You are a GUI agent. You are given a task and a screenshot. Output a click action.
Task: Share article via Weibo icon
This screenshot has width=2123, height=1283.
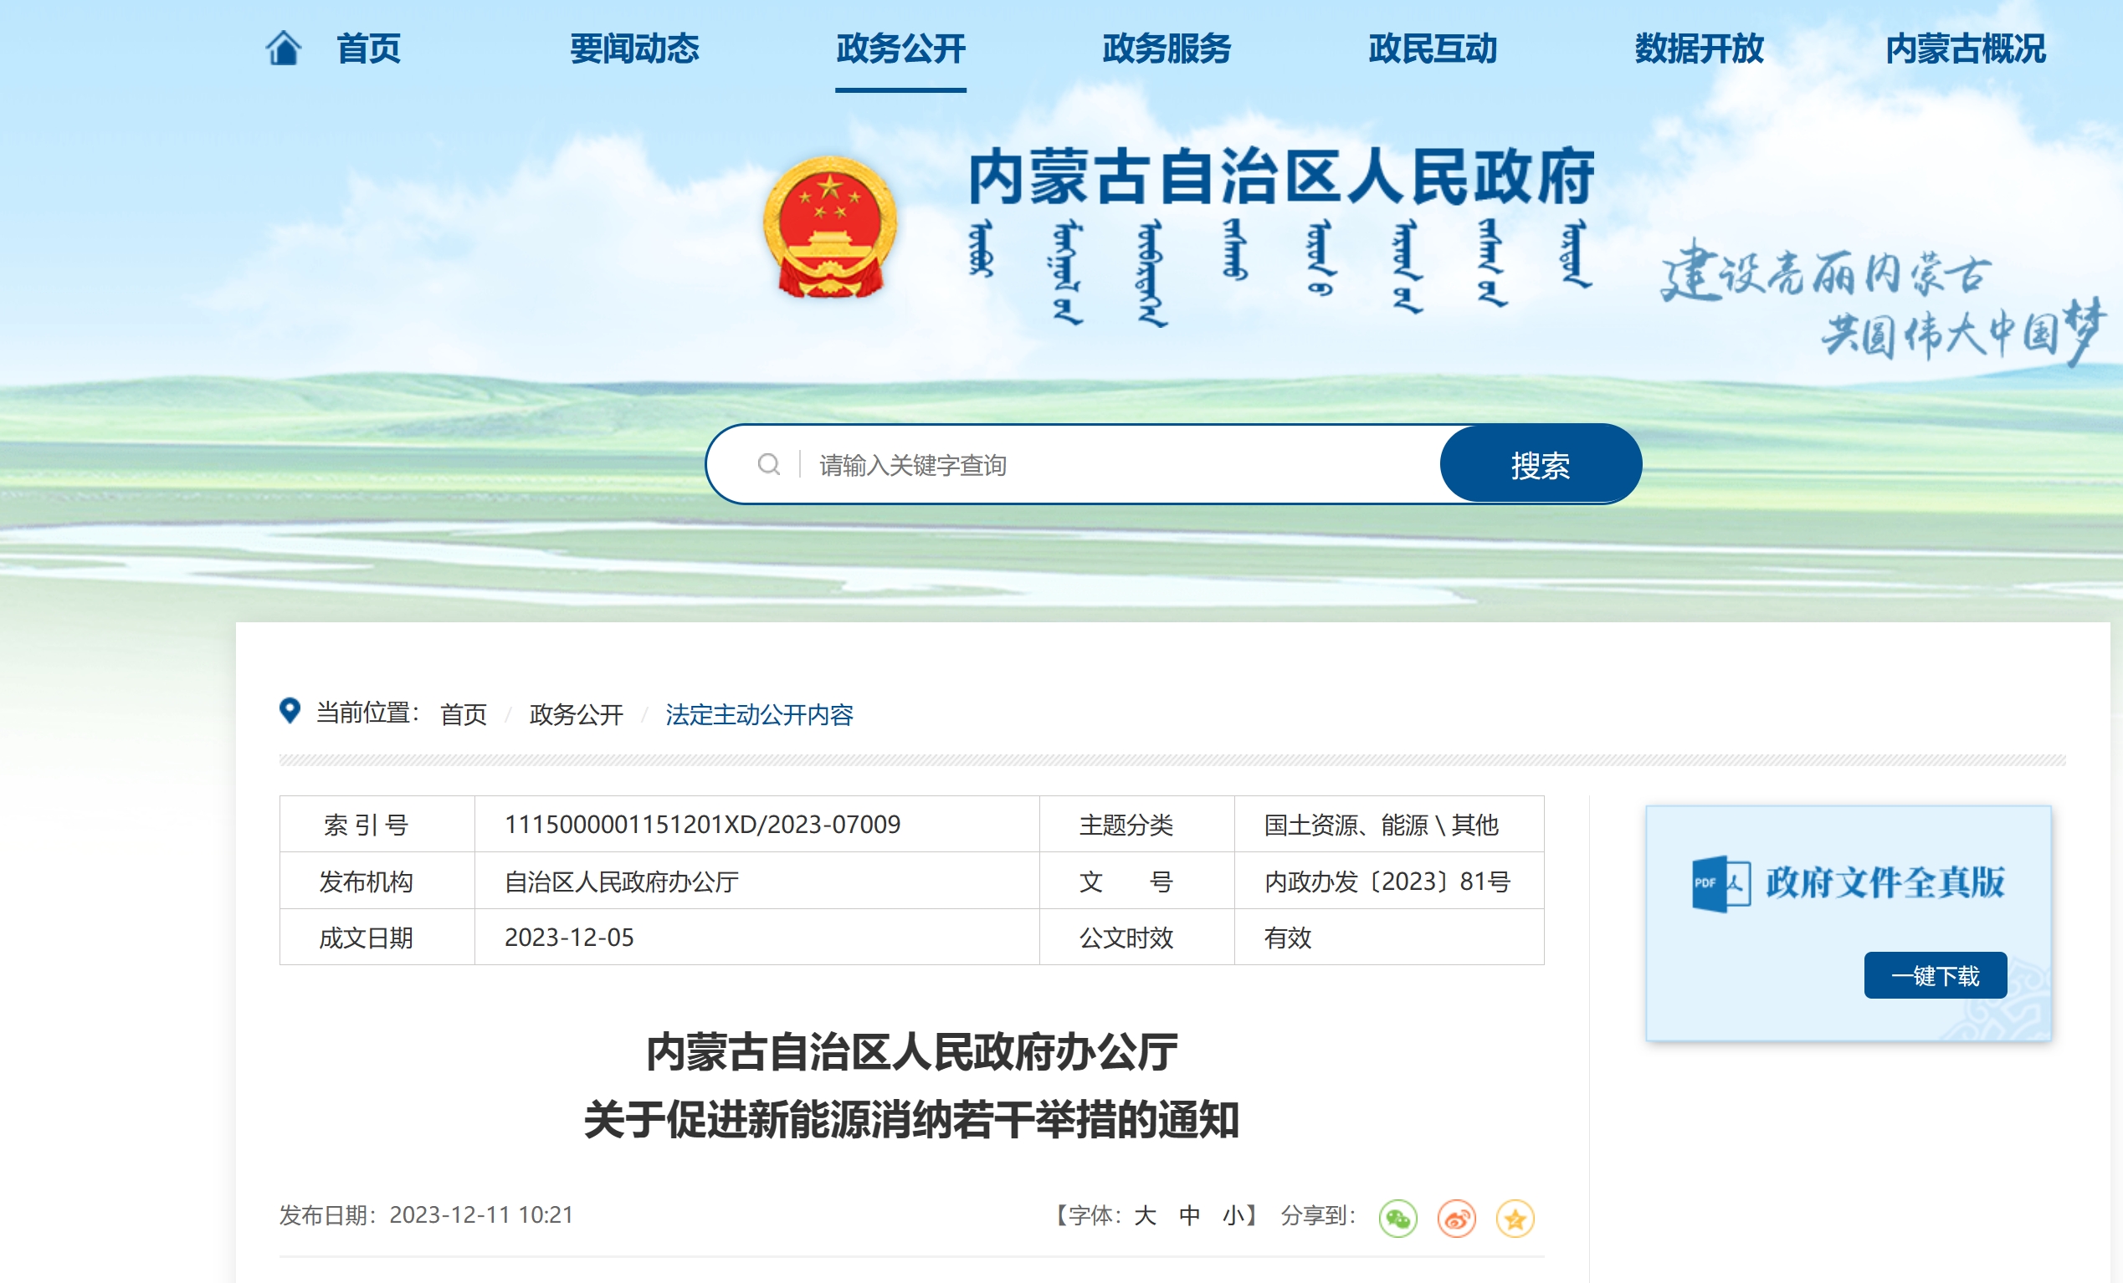click(1456, 1219)
